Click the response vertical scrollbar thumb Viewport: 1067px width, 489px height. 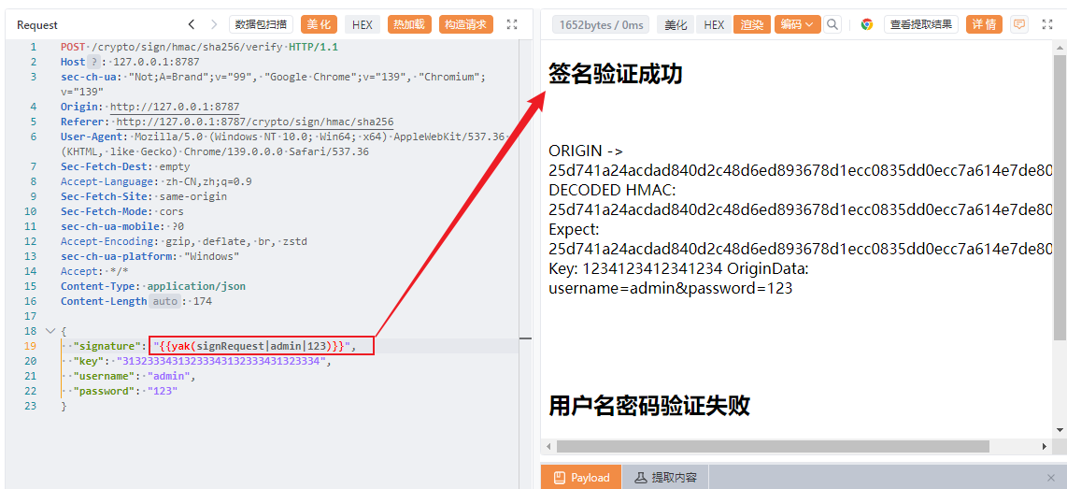[x=1060, y=196]
